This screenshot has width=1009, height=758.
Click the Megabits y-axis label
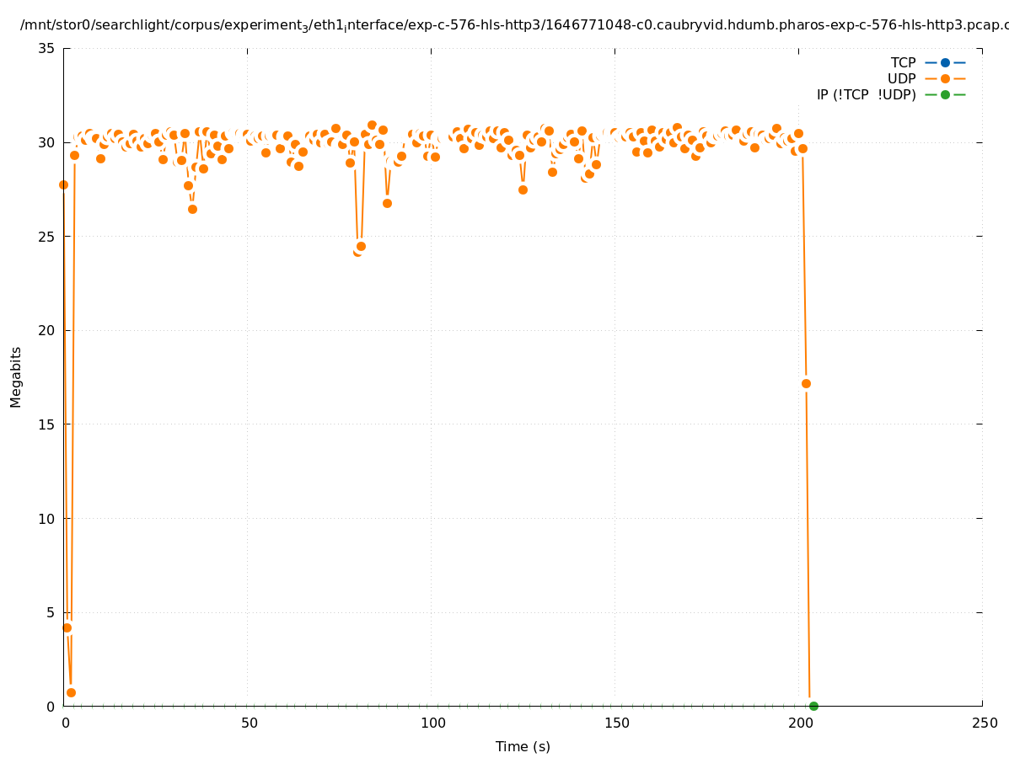pos(16,376)
